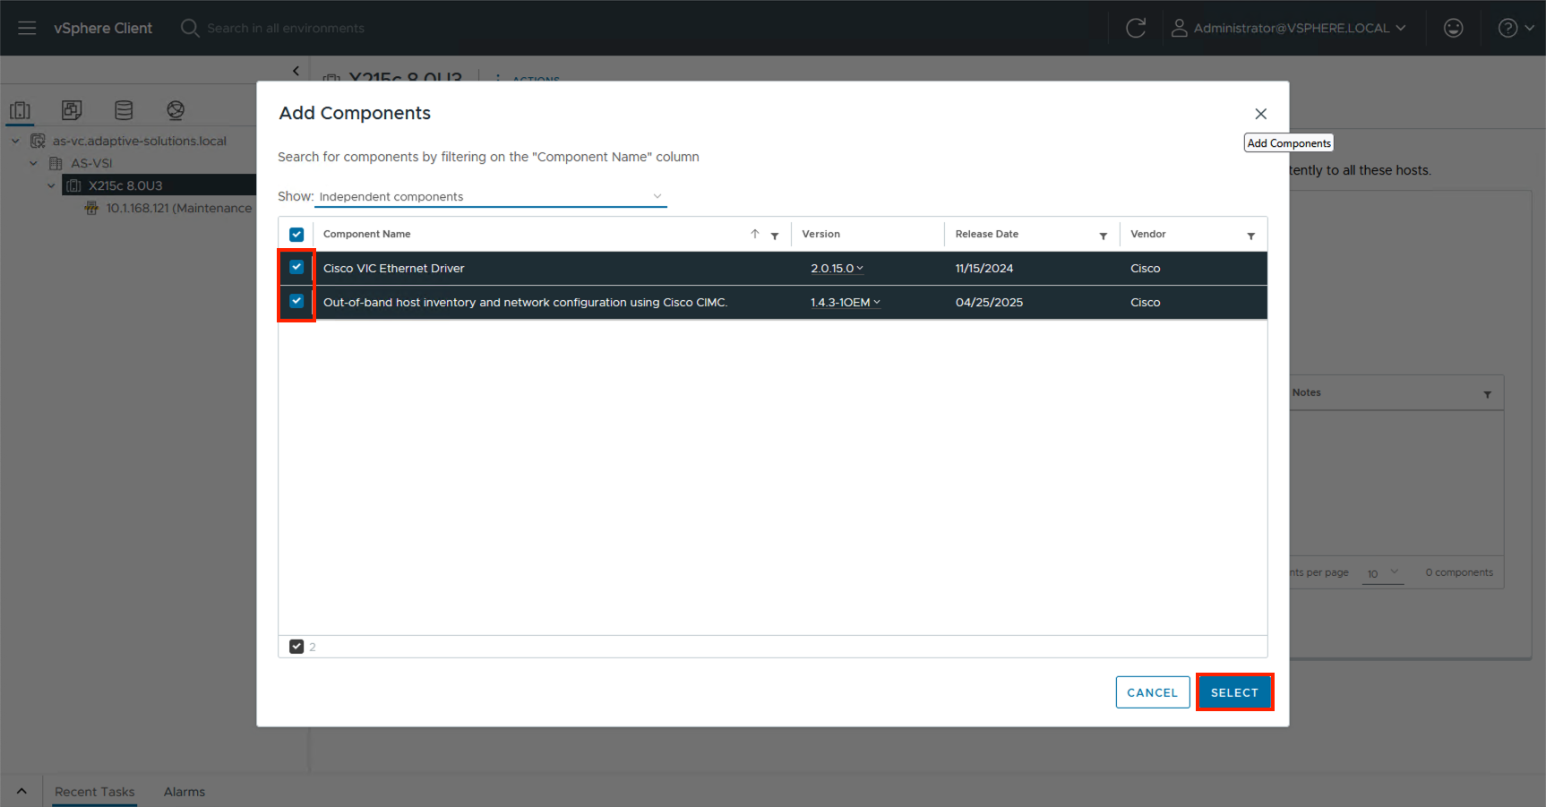1546x807 pixels.
Task: Click the SELECT button to confirm components
Action: 1234,691
